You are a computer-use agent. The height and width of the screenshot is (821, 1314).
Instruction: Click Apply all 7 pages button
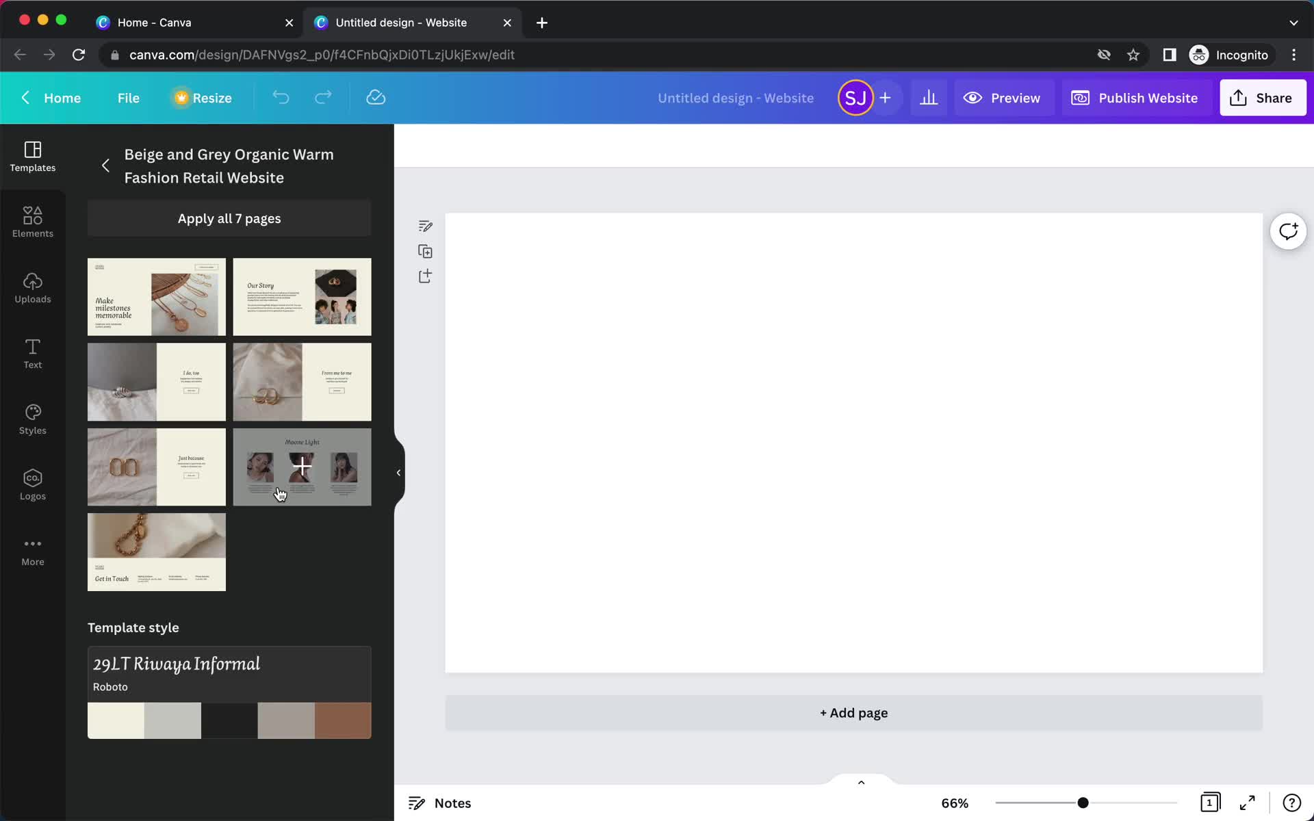click(x=229, y=218)
